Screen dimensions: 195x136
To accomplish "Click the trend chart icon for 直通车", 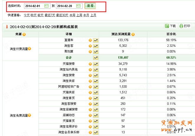I will [96, 40].
